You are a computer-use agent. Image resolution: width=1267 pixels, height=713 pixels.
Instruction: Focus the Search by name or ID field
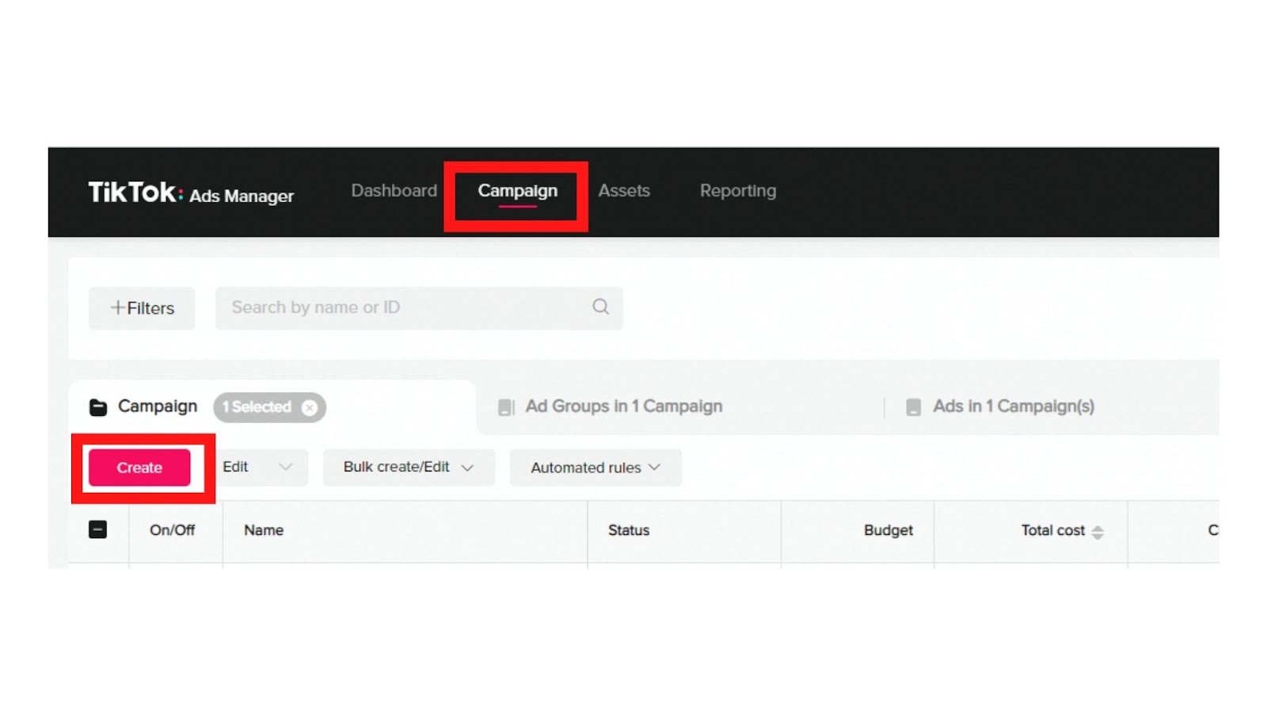click(x=419, y=308)
